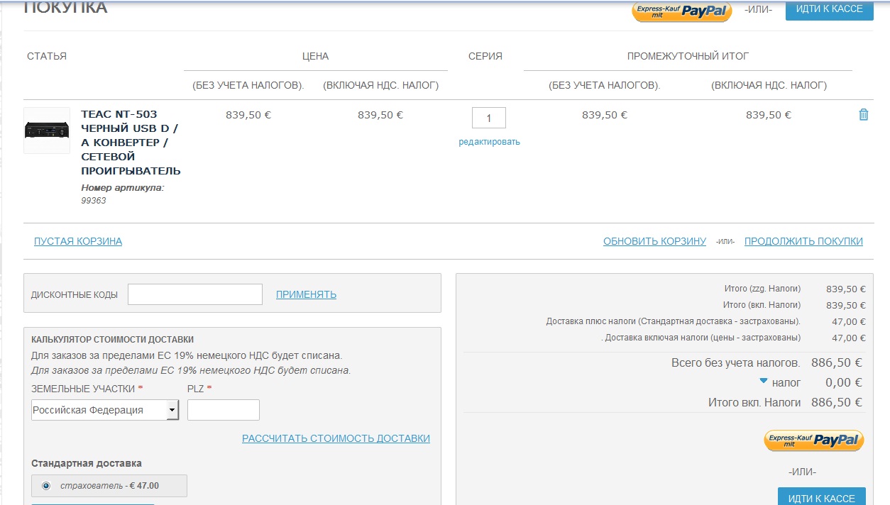Open the Российская Федерация country dropdown
This screenshot has width=890, height=505.
point(172,410)
